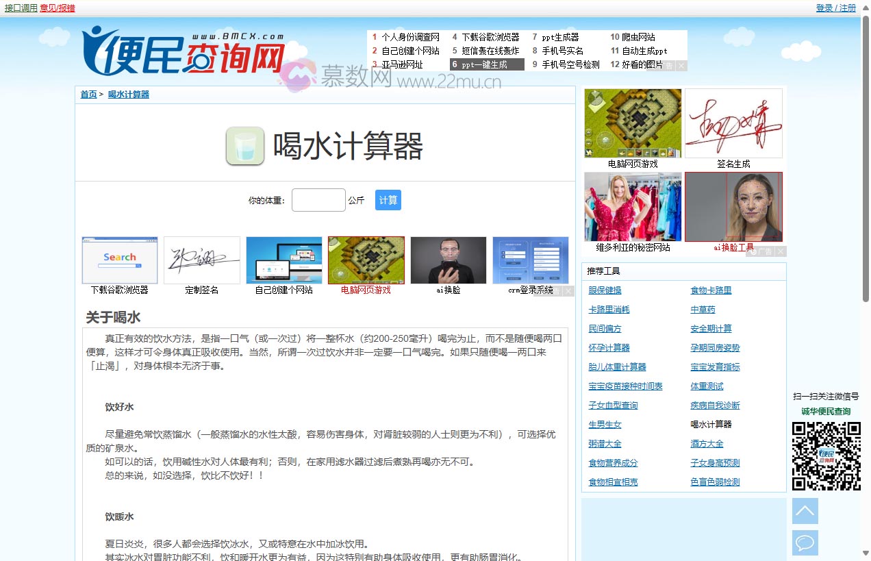Close the ad strip with the × button
Screen dimensions: 871x561
pos(569,290)
